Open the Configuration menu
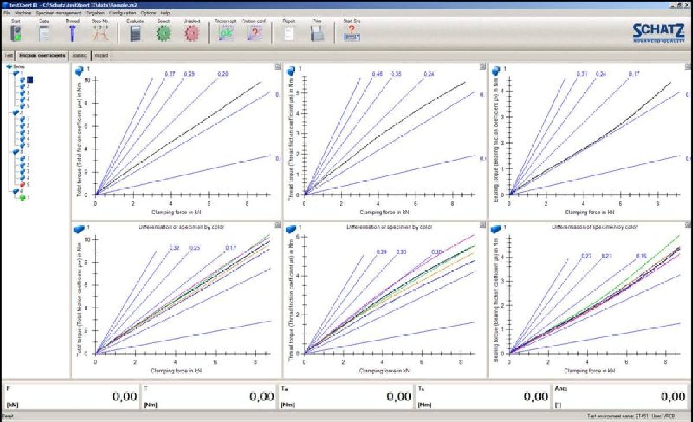Screen dimensions: 693x422 (x=122, y=13)
